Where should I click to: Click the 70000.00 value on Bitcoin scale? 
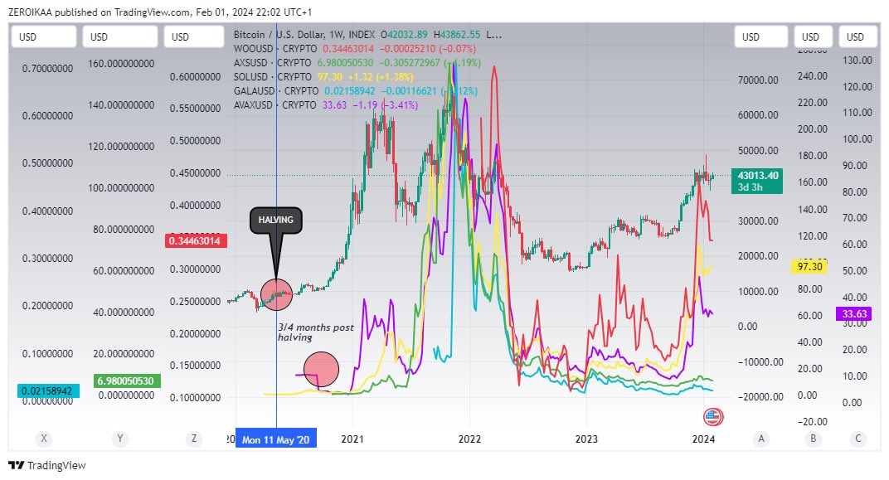tap(758, 80)
